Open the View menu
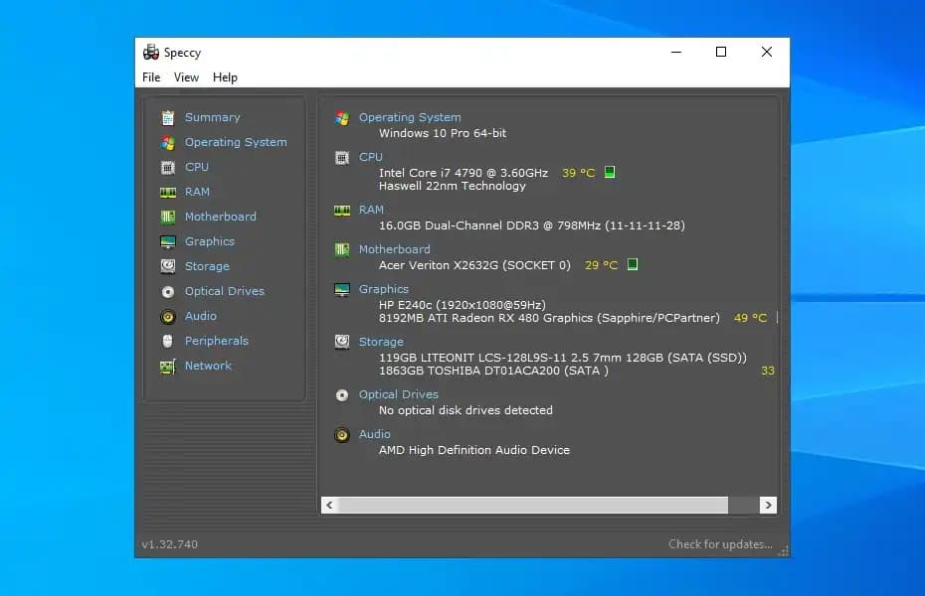The height and width of the screenshot is (596, 925). point(186,77)
